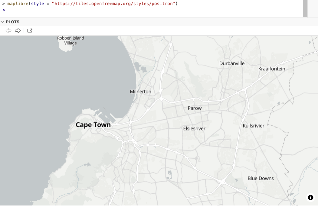Click the Robben Island Village label
This screenshot has width=318, height=207.
70,40
